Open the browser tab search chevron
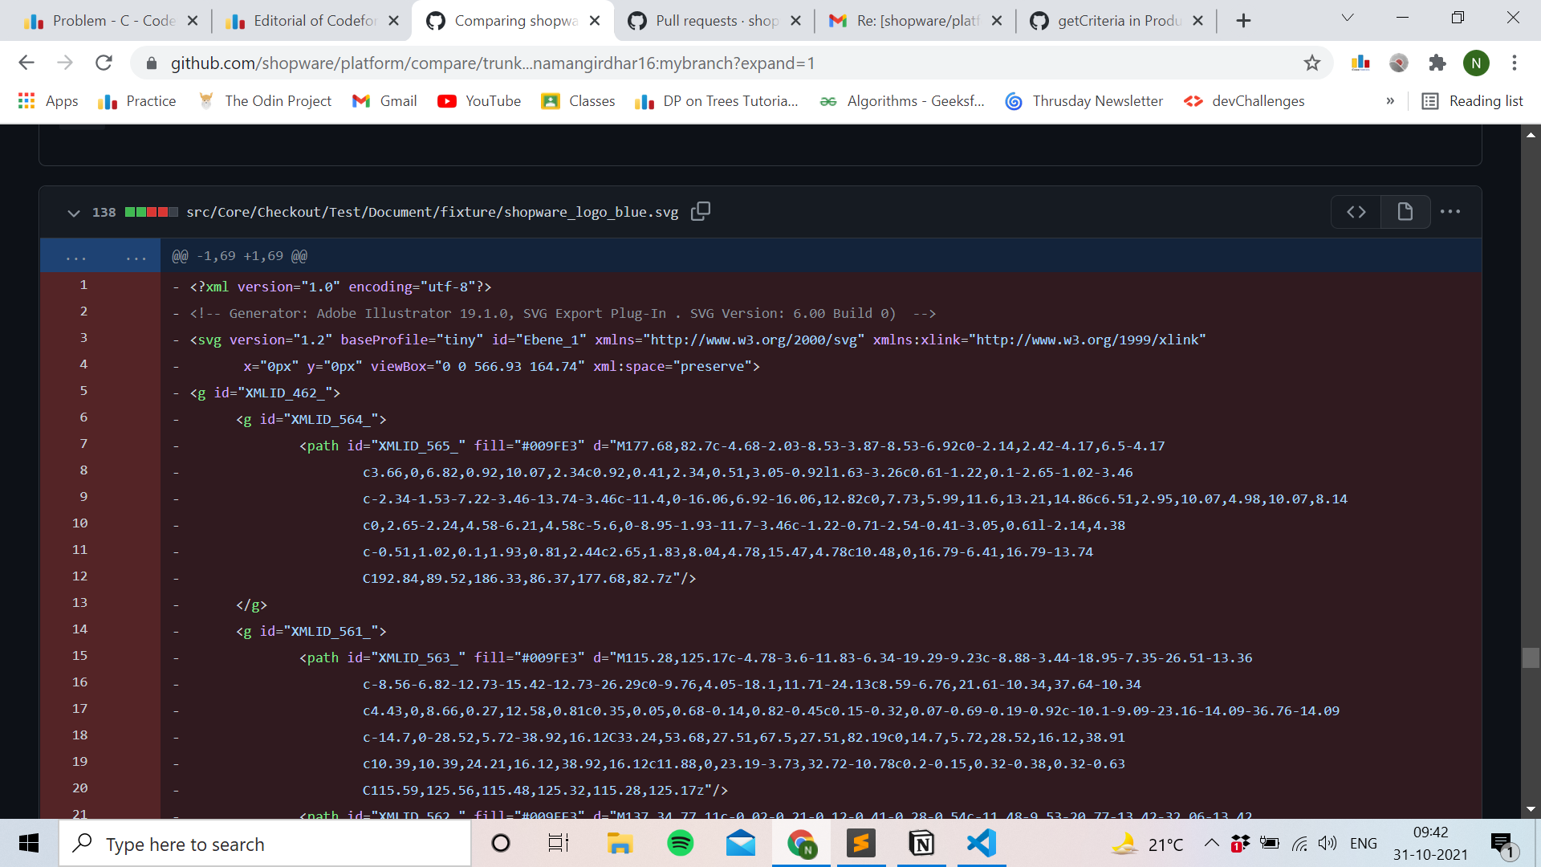 [x=1347, y=17]
